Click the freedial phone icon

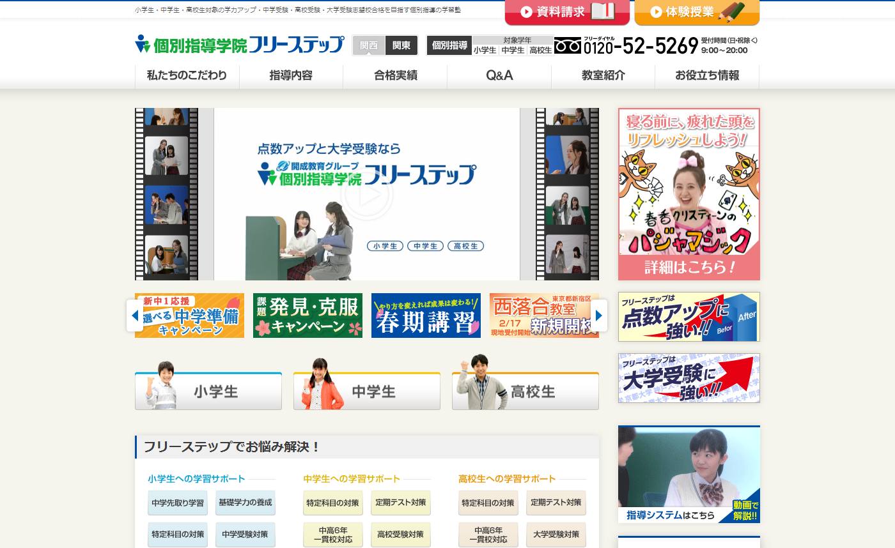(x=568, y=45)
